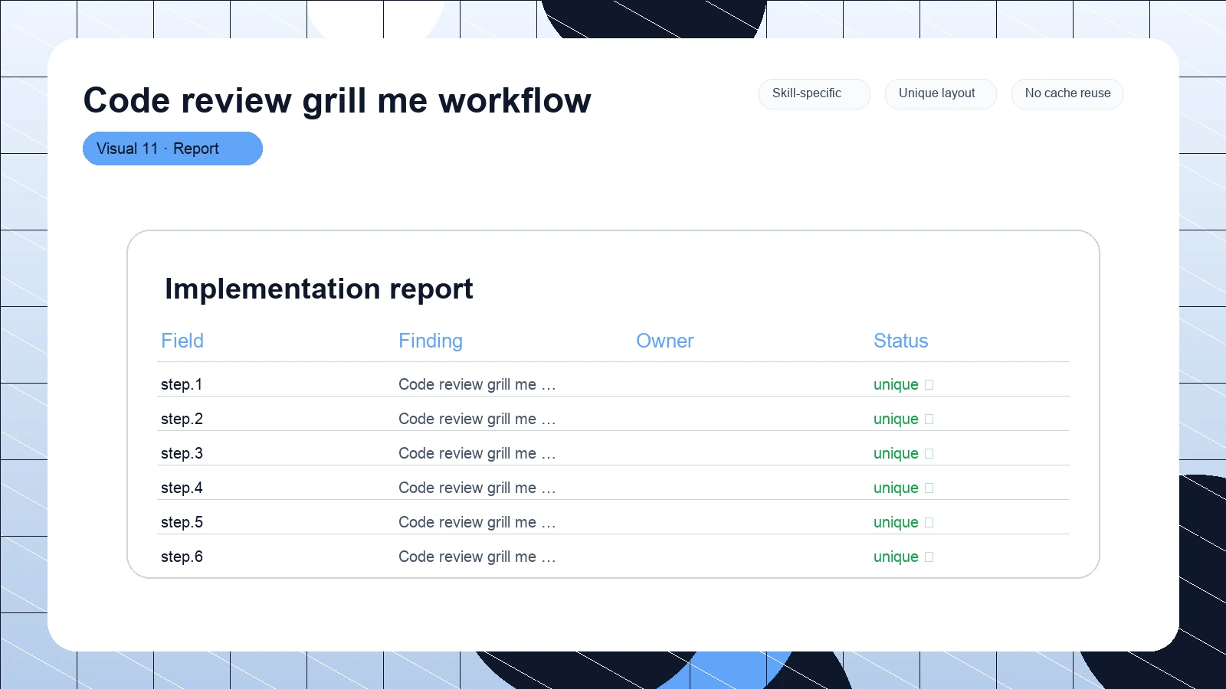Click the Field column header
The width and height of the screenshot is (1226, 689).
point(182,341)
